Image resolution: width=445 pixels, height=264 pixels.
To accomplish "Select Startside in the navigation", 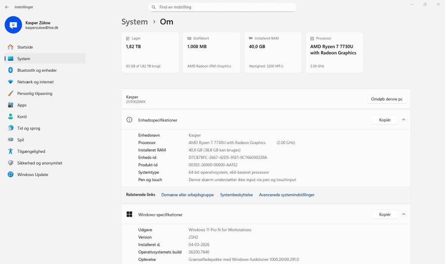I will (25, 47).
